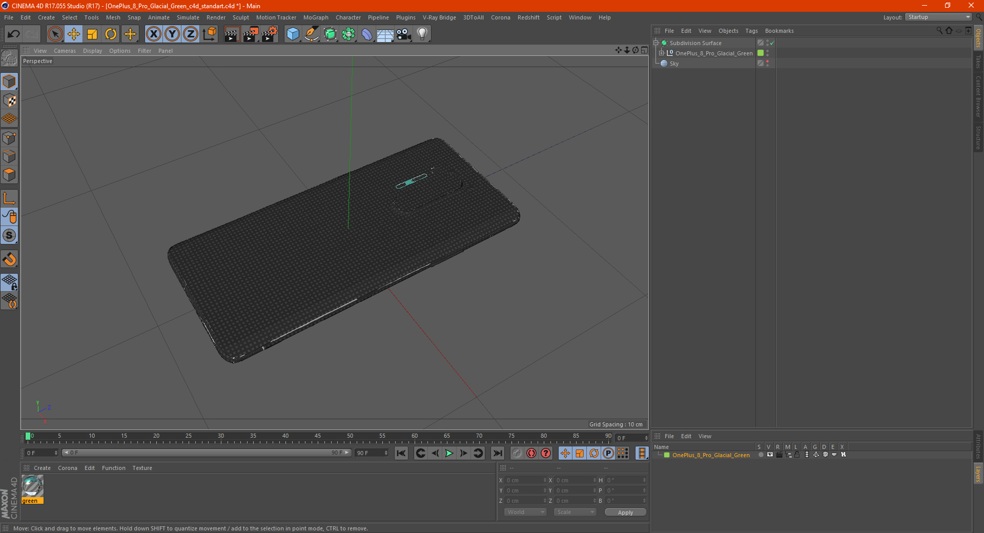The image size is (984, 533).
Task: Open the Content Browser side tab
Action: pos(978,96)
